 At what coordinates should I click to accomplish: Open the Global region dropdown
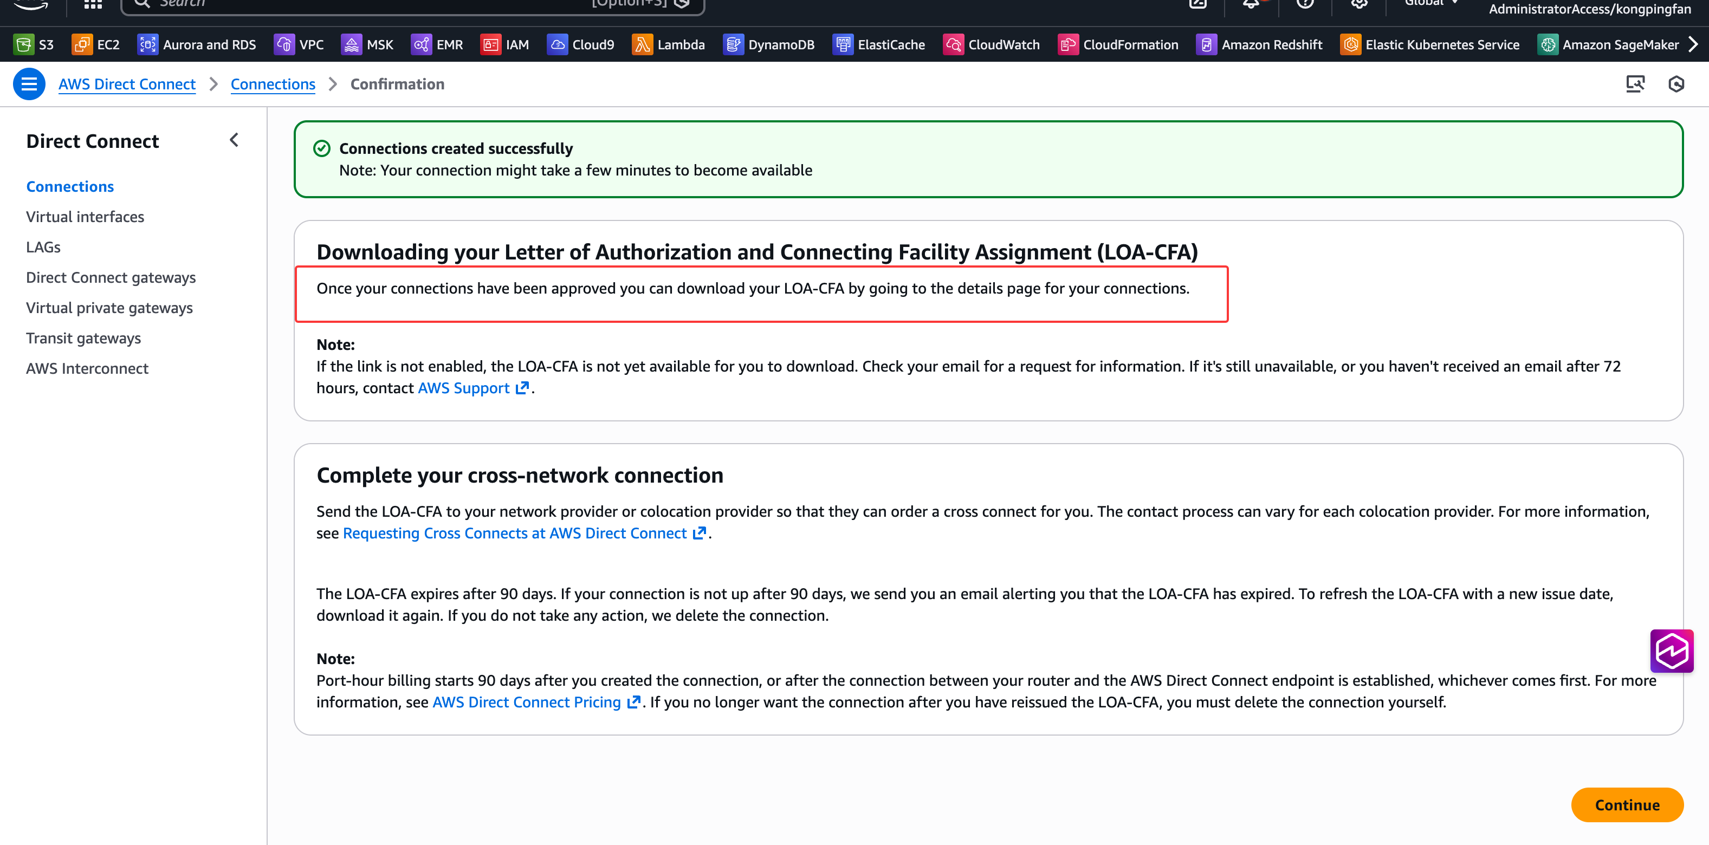click(1431, 3)
